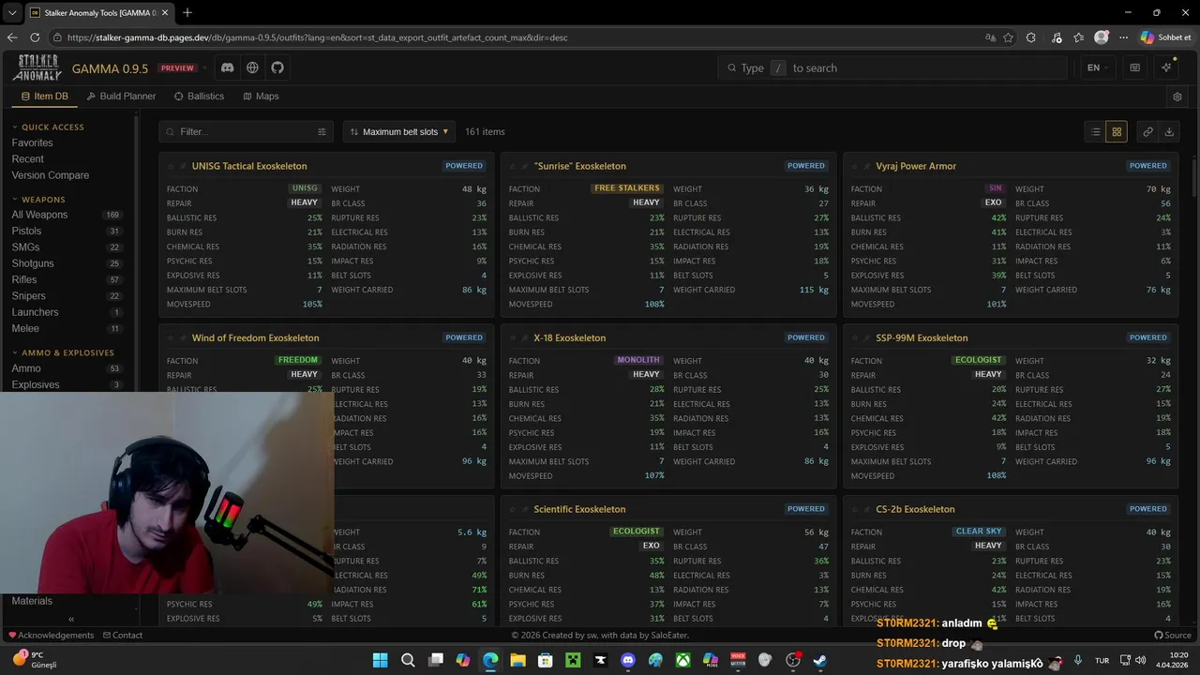Collapse the sidebar with double chevron

coord(71,619)
